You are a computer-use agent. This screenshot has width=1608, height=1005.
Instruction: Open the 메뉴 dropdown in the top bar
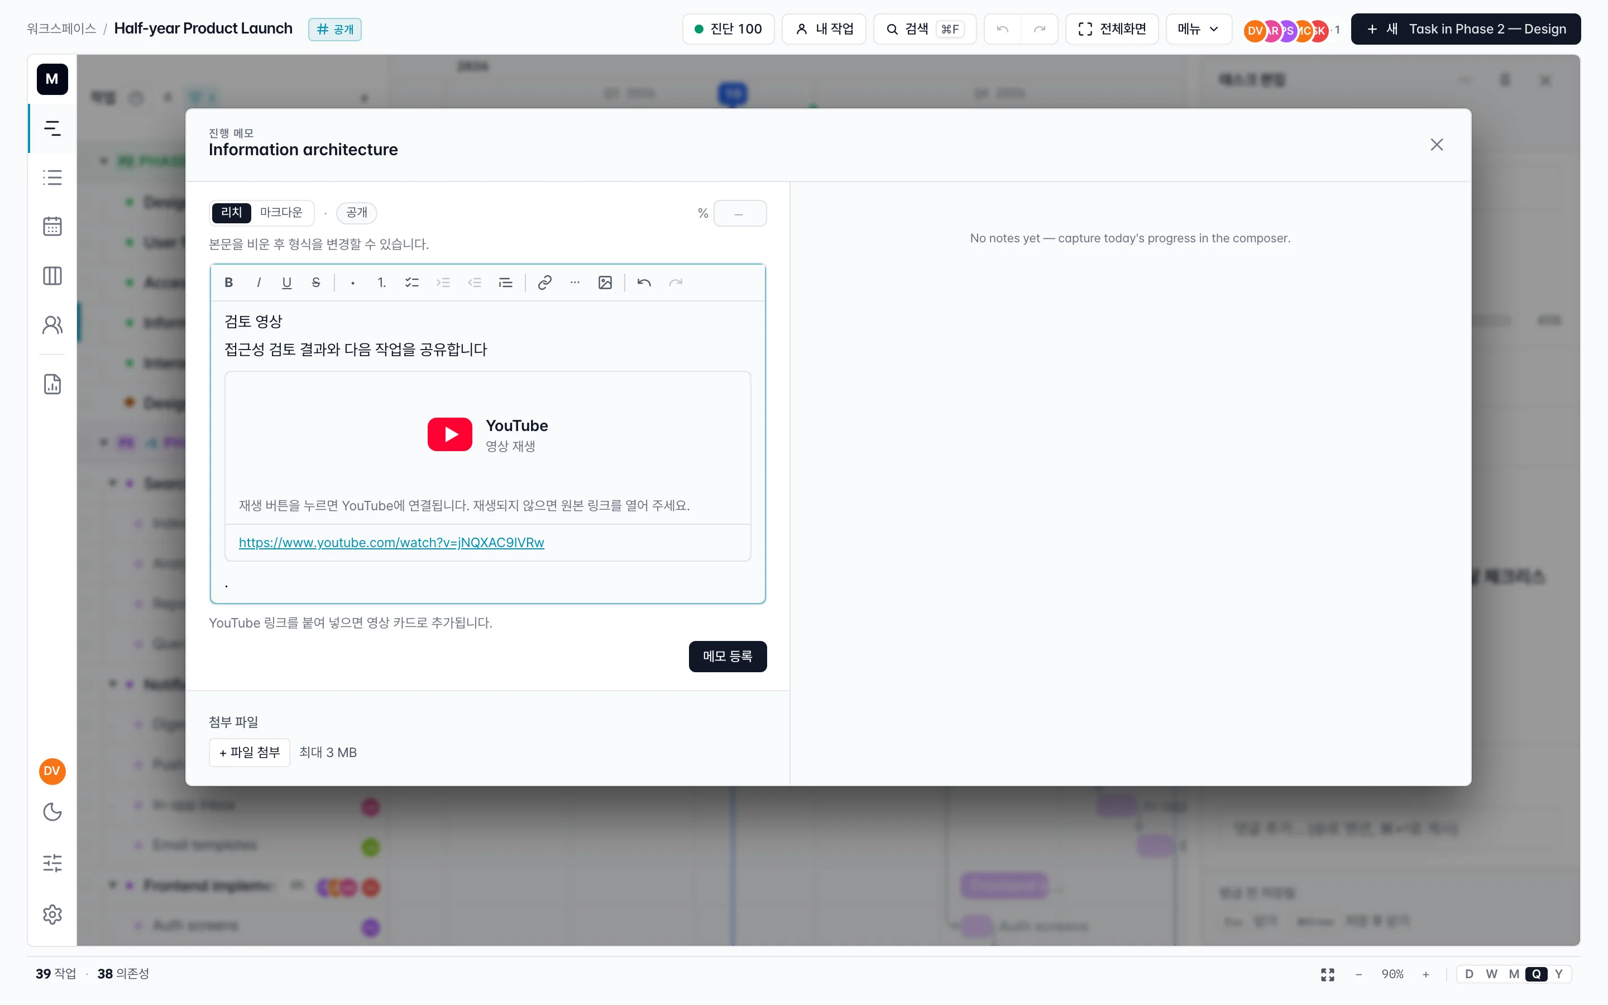[1198, 29]
